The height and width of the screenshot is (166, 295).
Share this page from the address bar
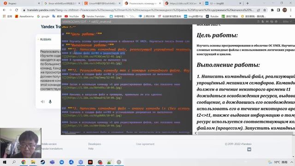click(x=259, y=10)
